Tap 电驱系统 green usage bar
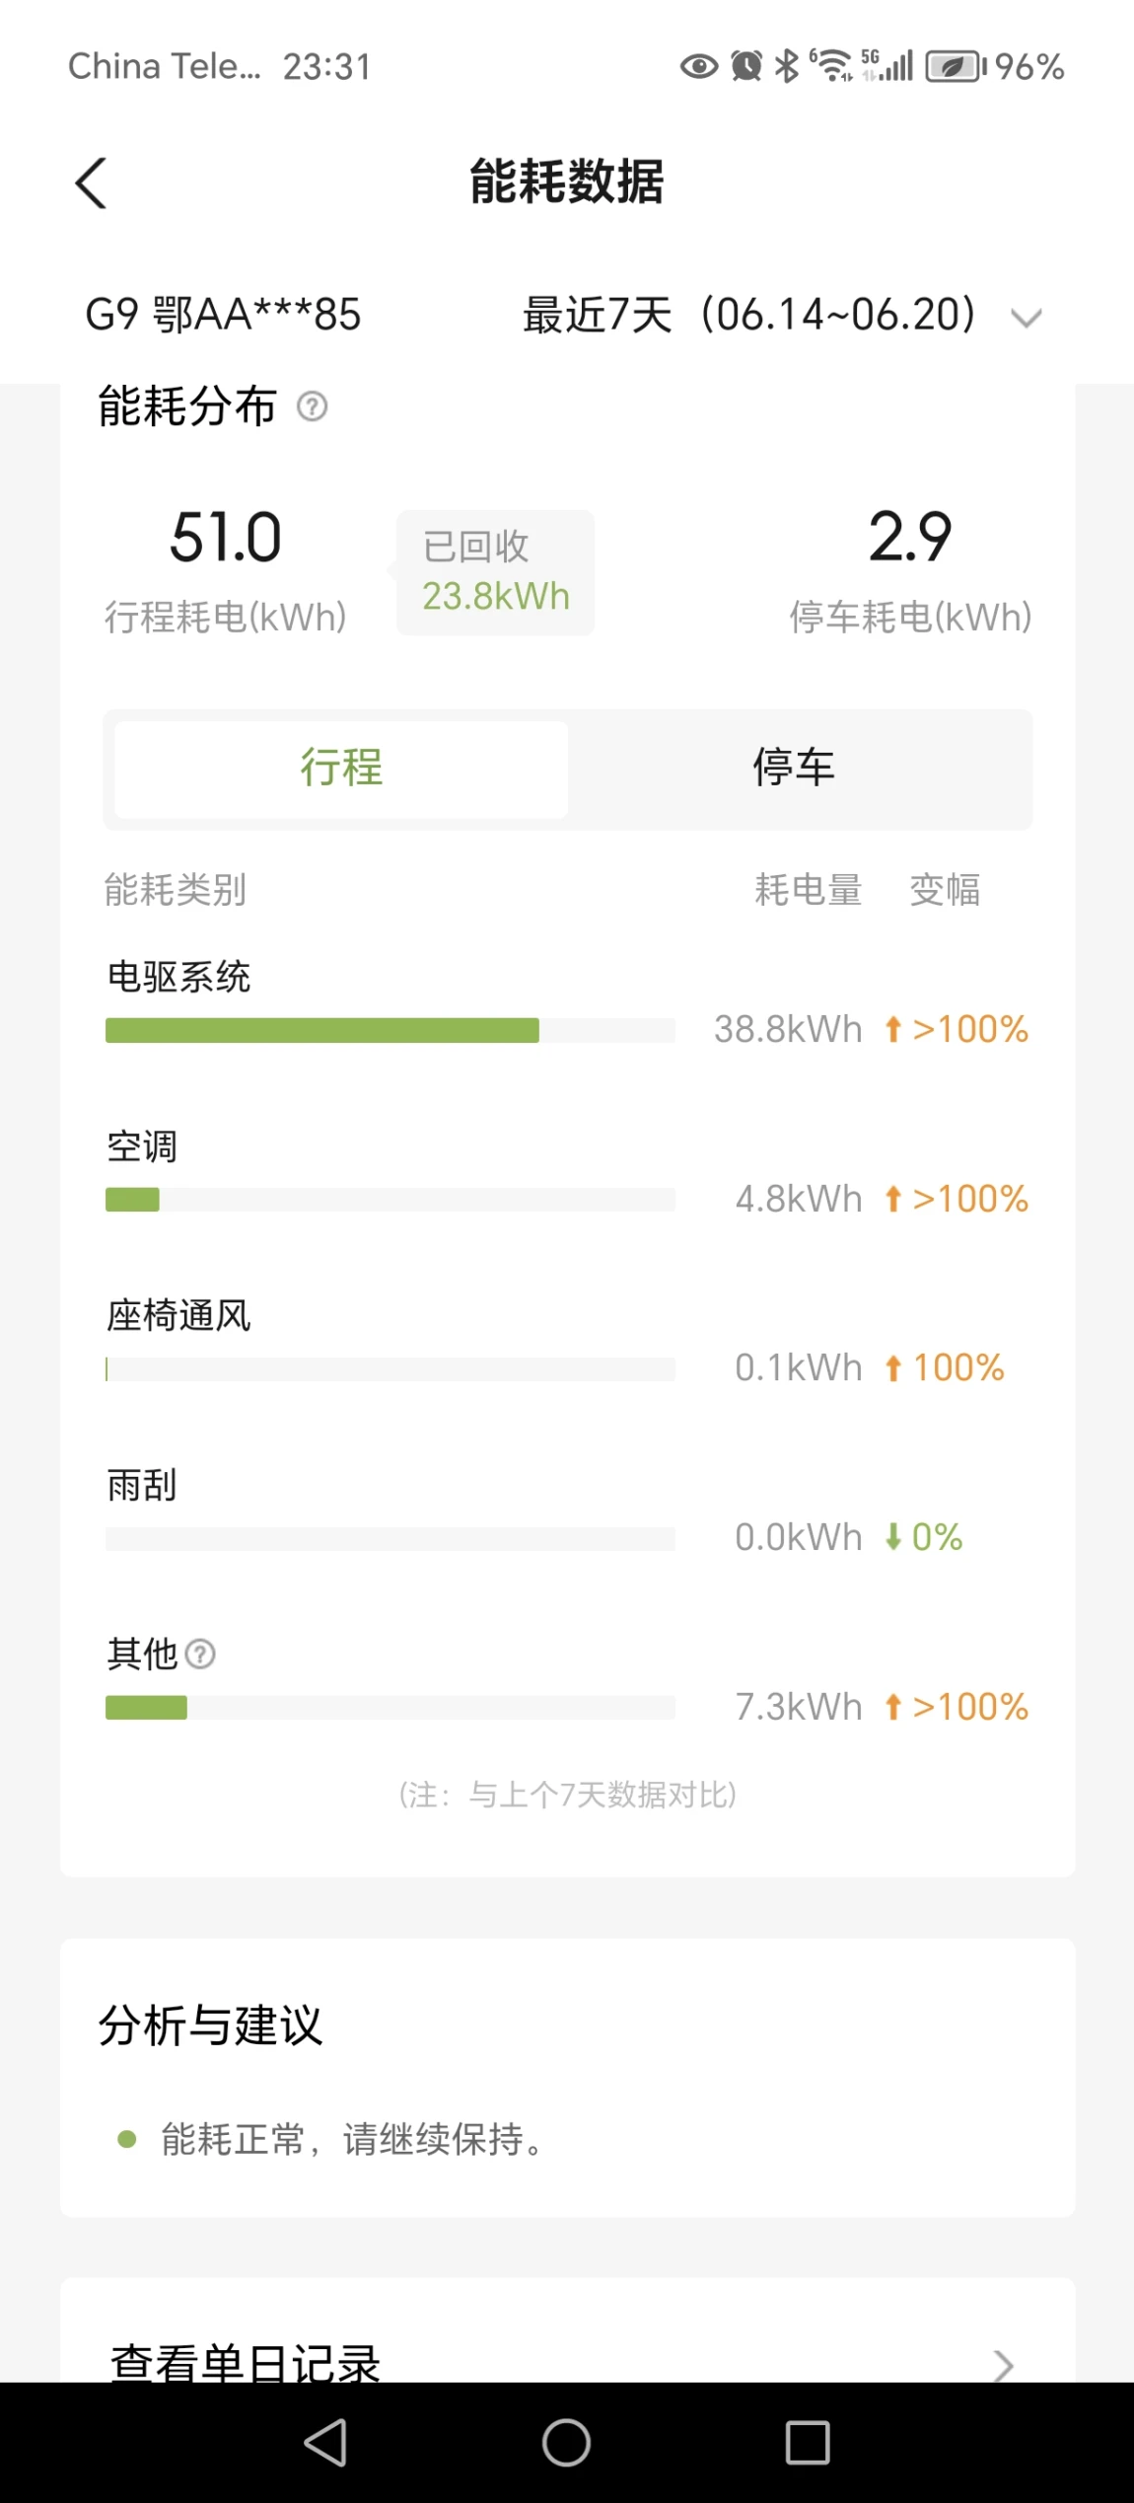 point(322,1030)
